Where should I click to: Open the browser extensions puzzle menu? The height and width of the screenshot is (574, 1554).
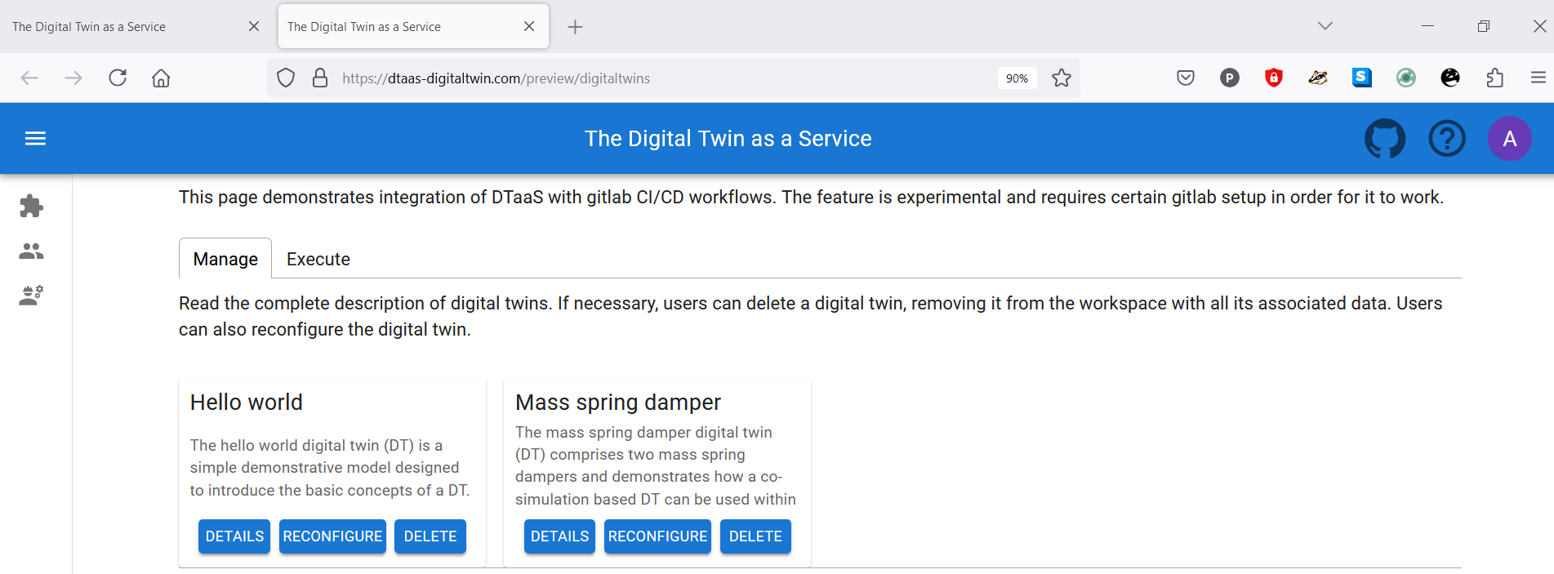click(x=1494, y=78)
